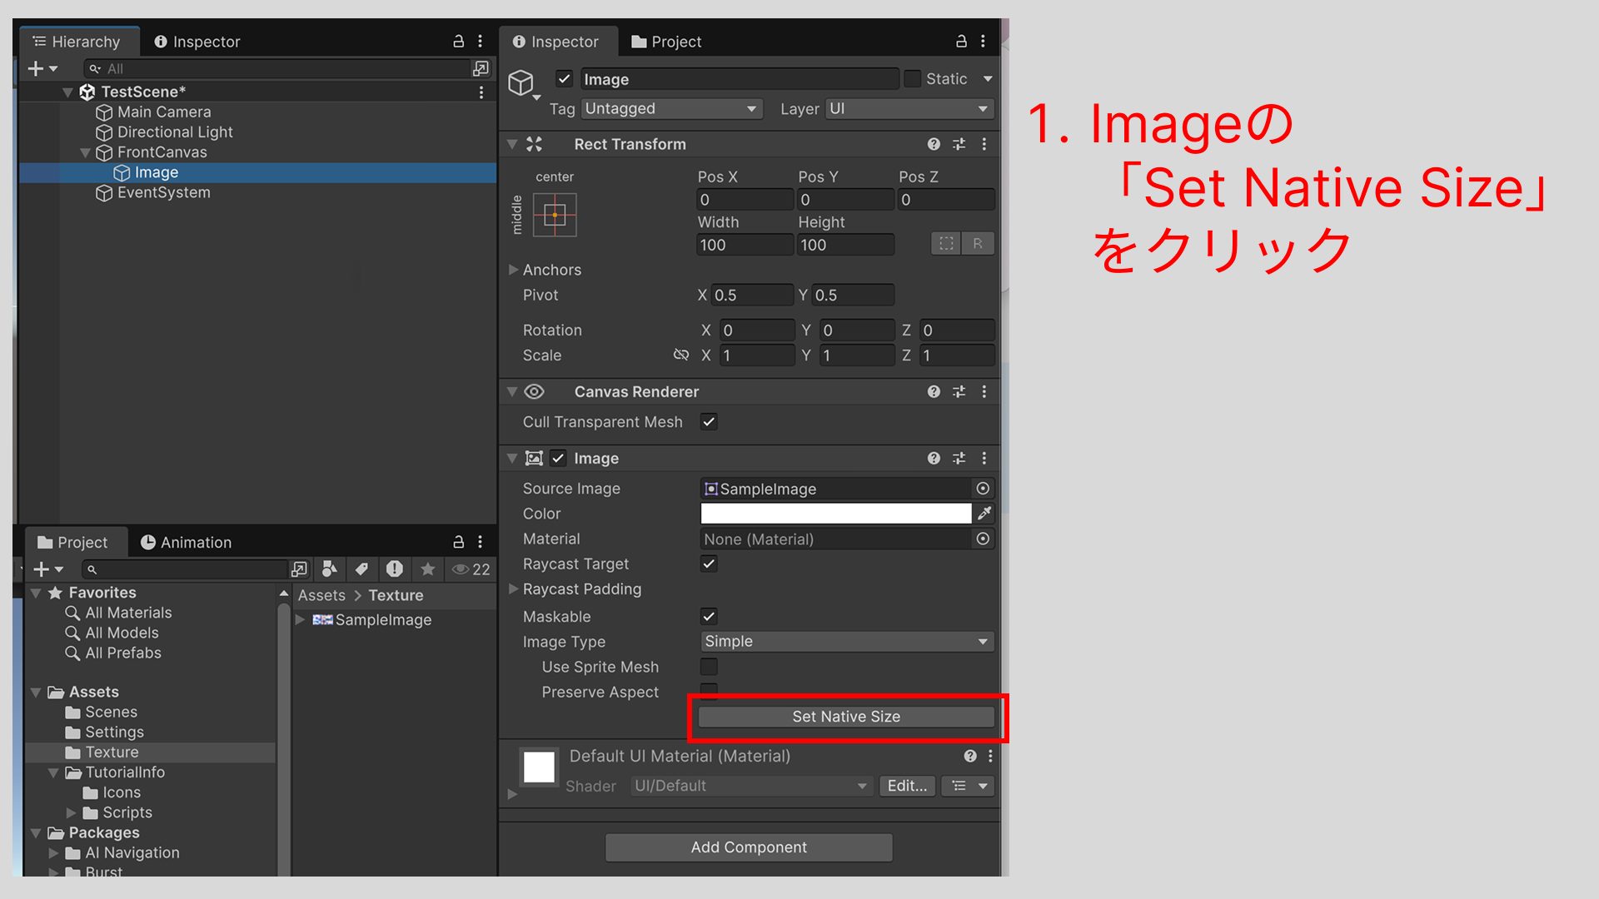Expand the Anchors section
This screenshot has width=1599, height=899.
click(514, 270)
